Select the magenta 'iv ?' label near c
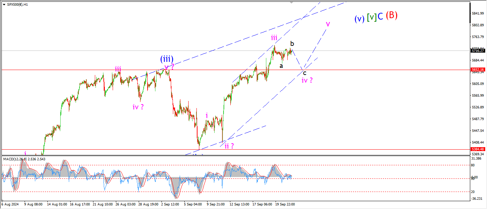487x209 pixels. [307, 80]
